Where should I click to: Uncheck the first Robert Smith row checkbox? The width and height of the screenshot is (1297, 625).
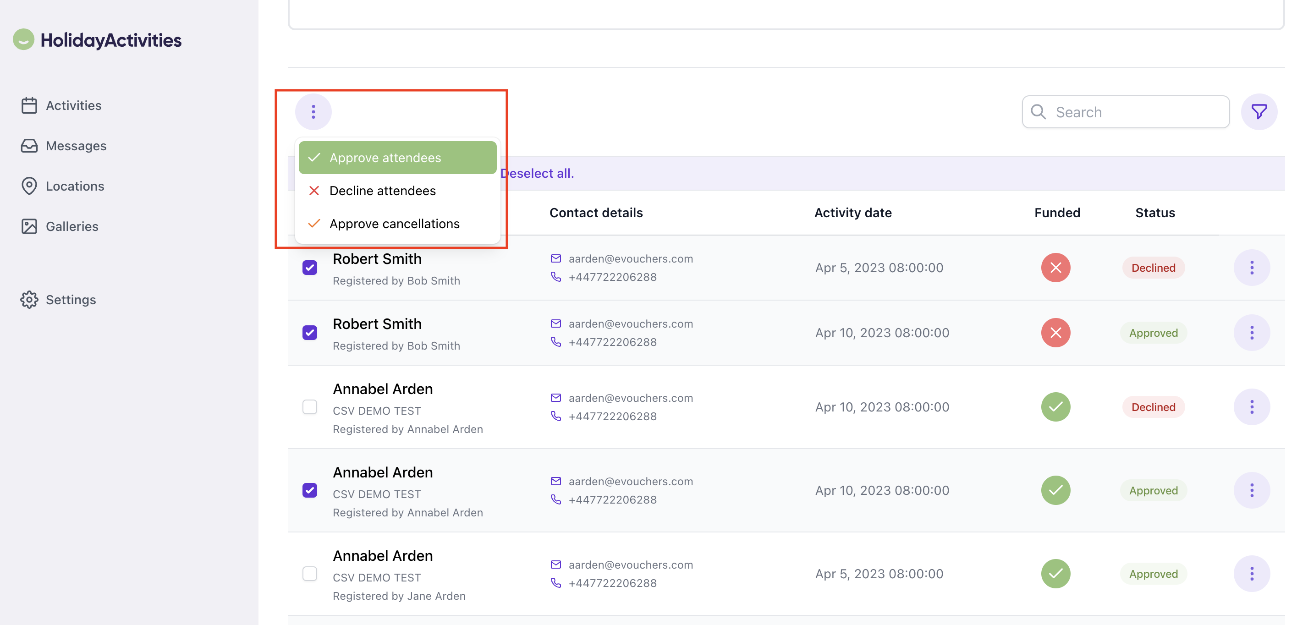click(x=310, y=267)
